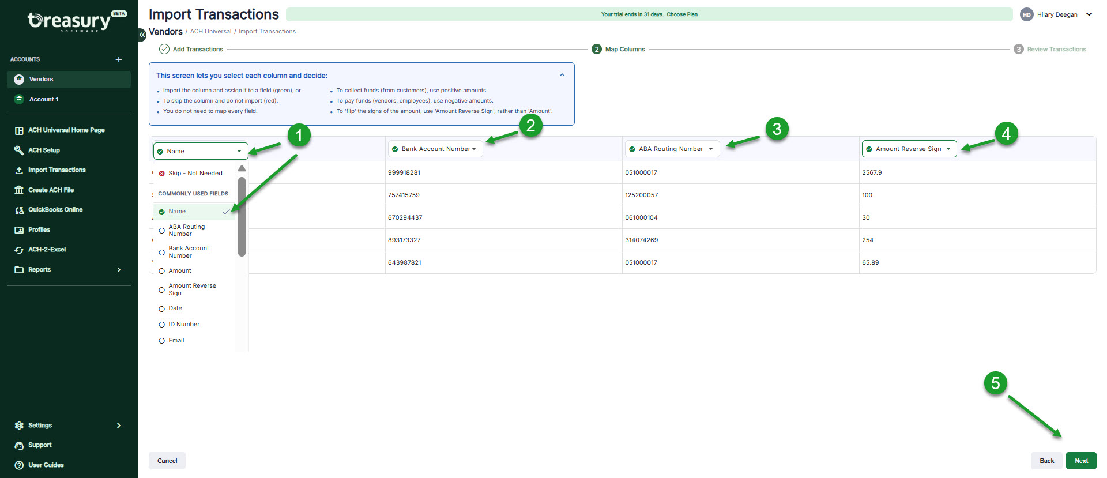Open the Name column mapping dropdown
Screen dimensions: 1107x478
click(201, 151)
